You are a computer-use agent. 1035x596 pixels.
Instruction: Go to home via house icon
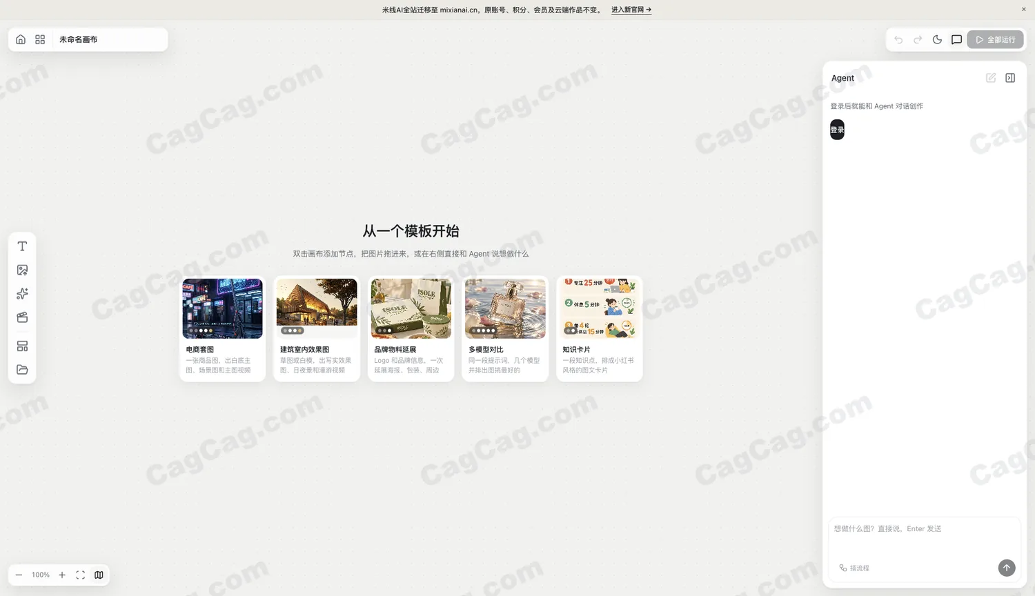pyautogui.click(x=21, y=39)
